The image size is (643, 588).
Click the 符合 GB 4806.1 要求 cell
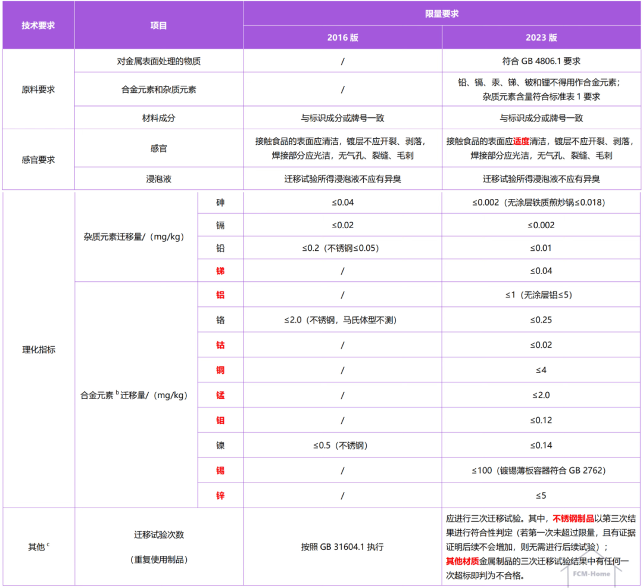[x=541, y=60]
